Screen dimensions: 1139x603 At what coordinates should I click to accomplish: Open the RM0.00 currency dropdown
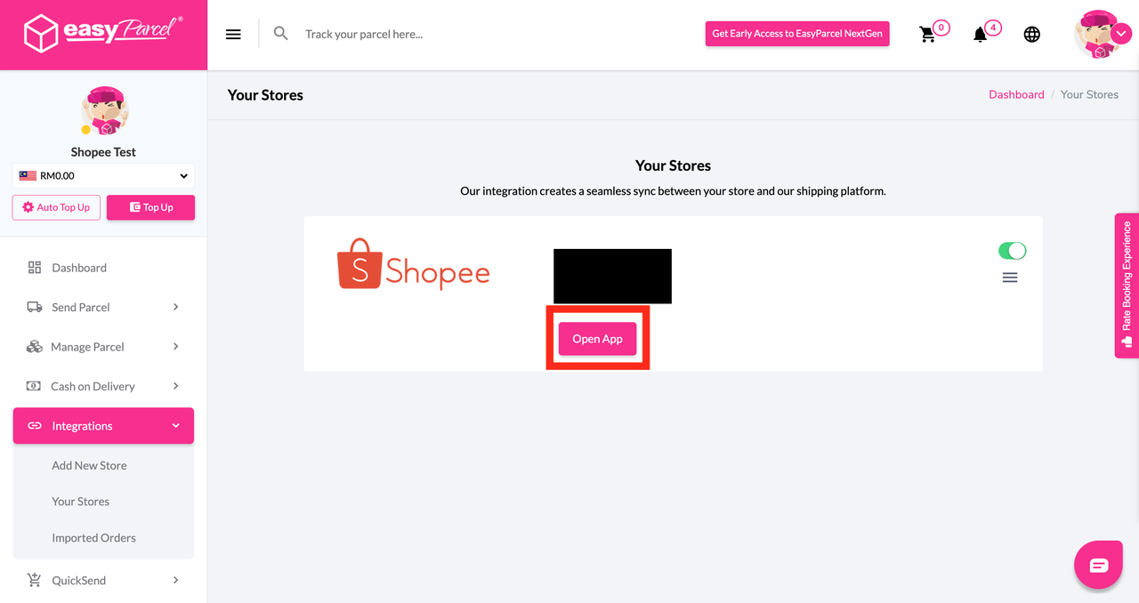pyautogui.click(x=103, y=175)
